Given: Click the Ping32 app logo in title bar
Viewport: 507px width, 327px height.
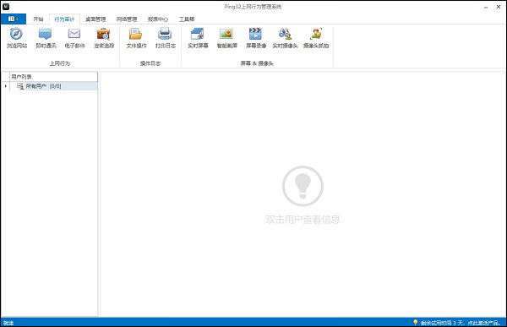Looking at the screenshot, I should click(x=6, y=6).
